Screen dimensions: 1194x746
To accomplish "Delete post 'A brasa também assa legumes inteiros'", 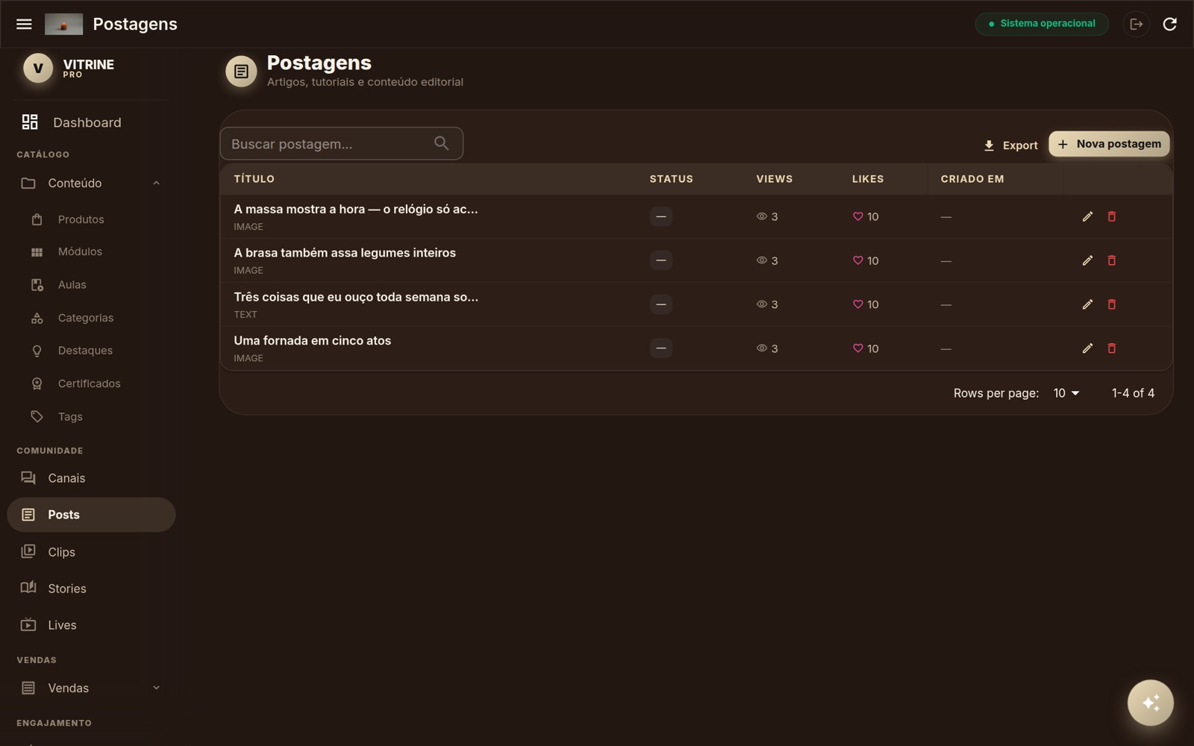I will point(1112,260).
